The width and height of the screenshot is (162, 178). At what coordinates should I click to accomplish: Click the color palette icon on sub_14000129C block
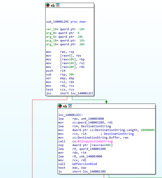(48, 5)
